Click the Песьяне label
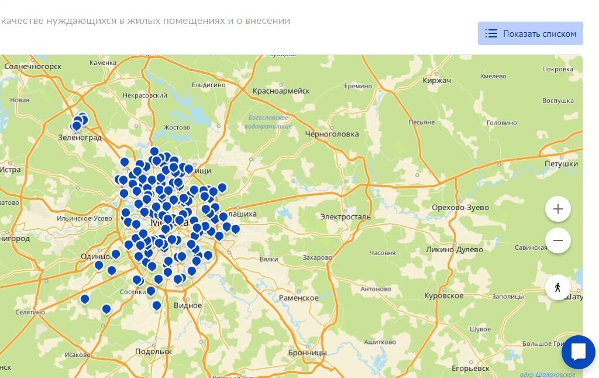Image resolution: width=599 pixels, height=378 pixels. pos(421,122)
